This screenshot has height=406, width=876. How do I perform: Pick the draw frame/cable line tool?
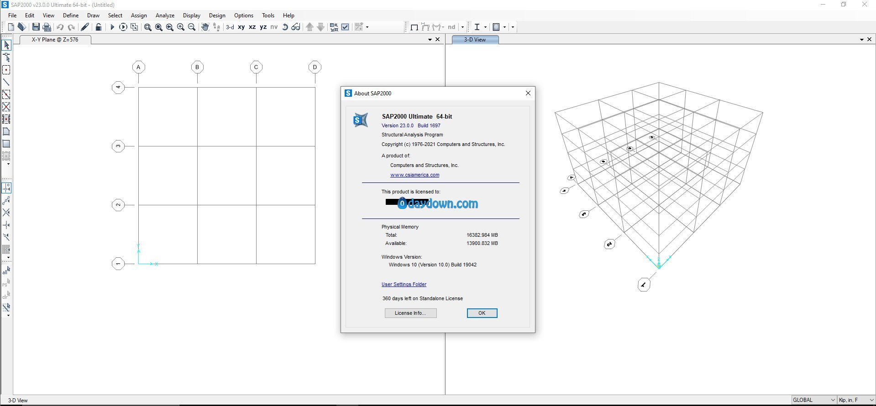click(x=6, y=82)
